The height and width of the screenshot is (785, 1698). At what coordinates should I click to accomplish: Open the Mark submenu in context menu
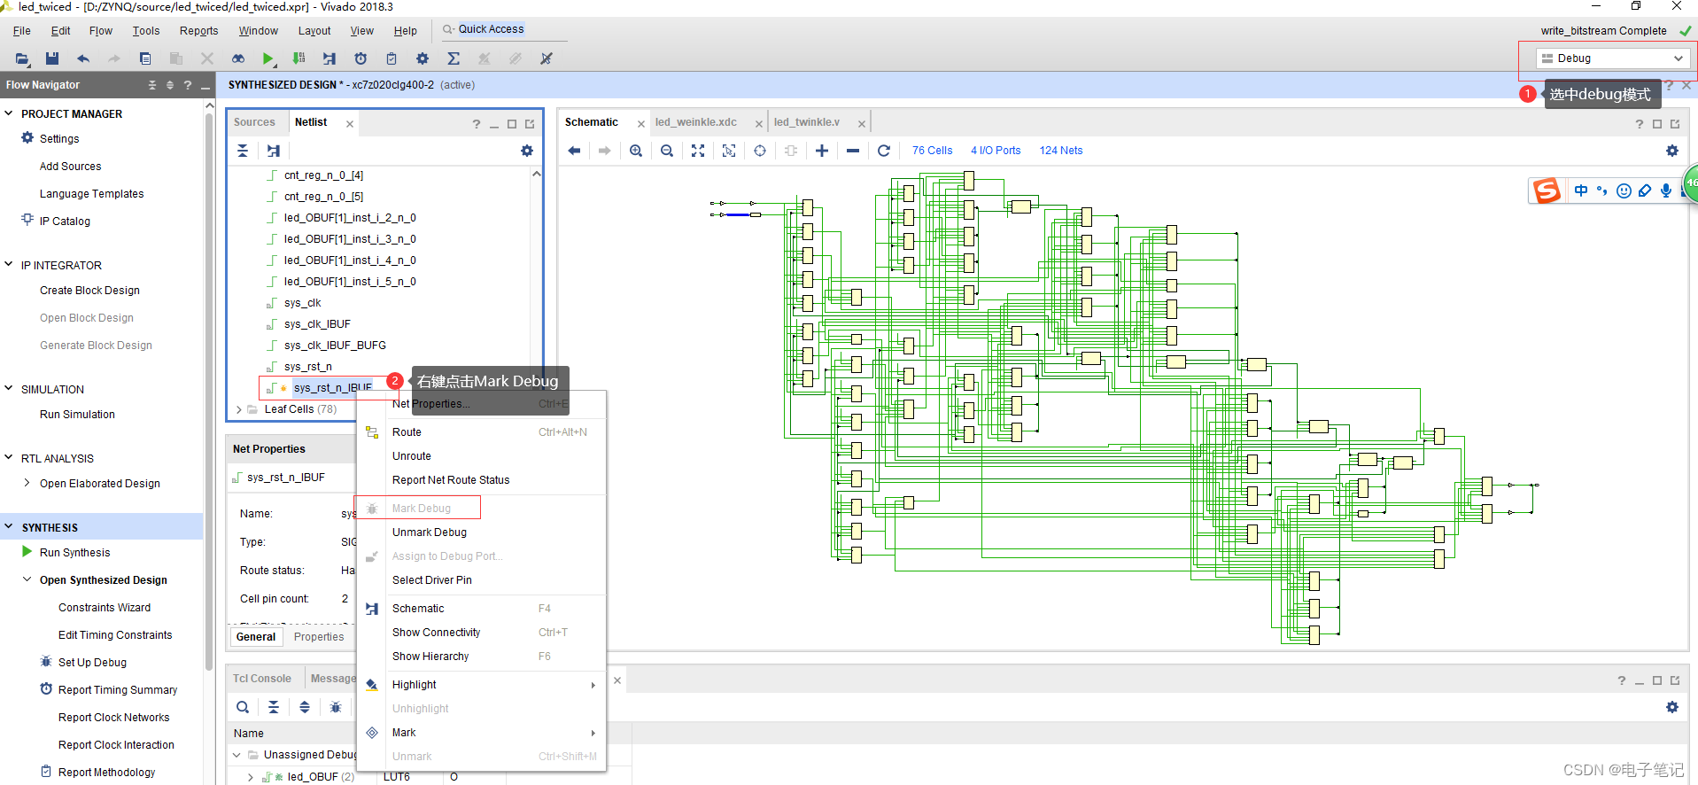click(x=481, y=733)
